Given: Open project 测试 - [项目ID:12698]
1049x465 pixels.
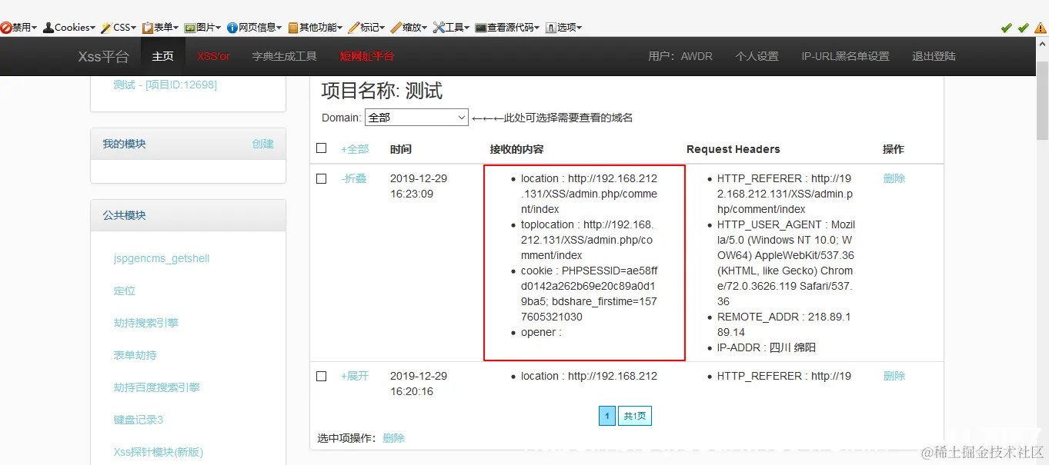Looking at the screenshot, I should 165,85.
